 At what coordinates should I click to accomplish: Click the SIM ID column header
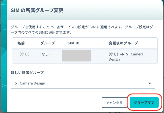click(73, 43)
